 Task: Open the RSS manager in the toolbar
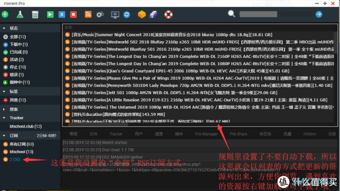tap(88, 14)
